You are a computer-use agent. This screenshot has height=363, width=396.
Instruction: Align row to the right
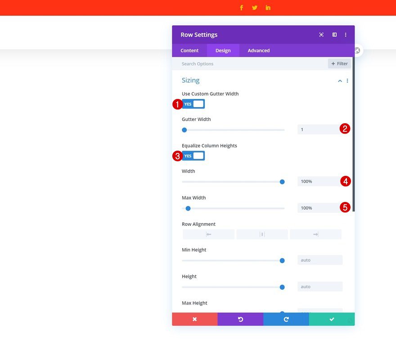tap(316, 234)
